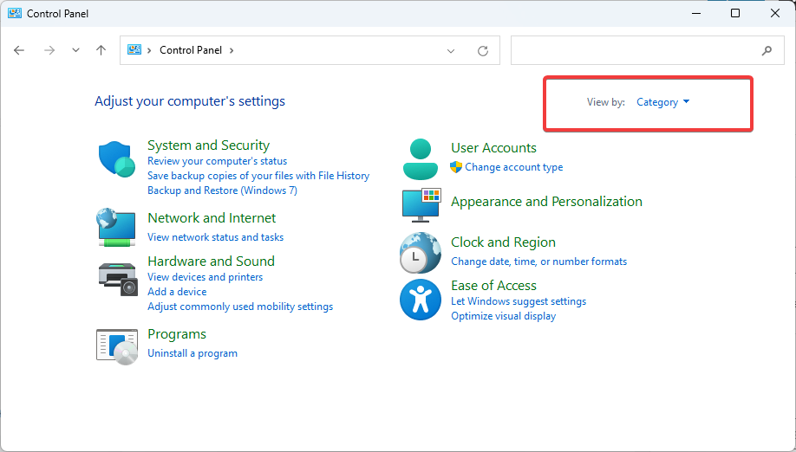Open View devices and printers link
Viewport: 796px width, 452px height.
click(206, 277)
